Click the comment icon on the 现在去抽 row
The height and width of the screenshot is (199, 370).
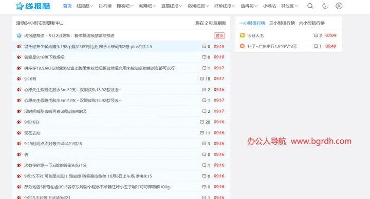[202, 133]
